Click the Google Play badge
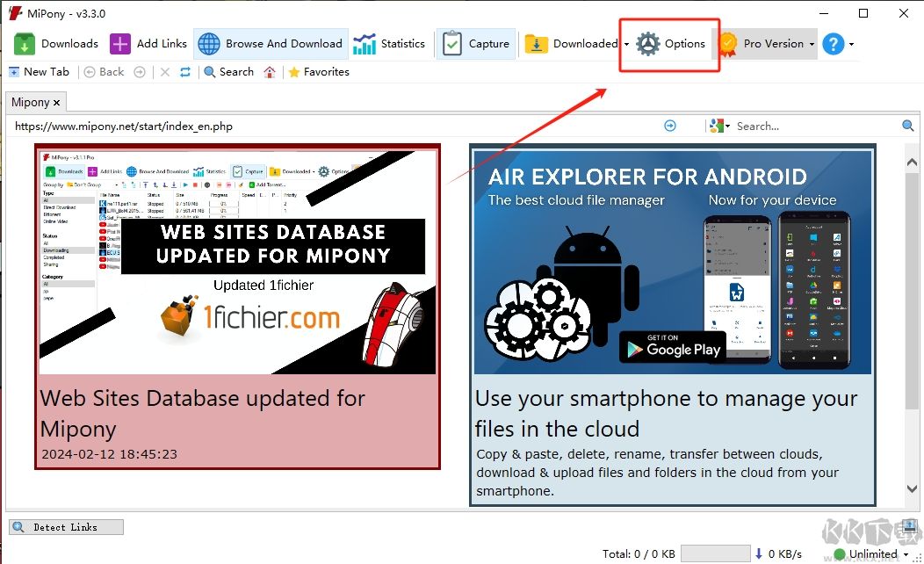Viewport: 924px width, 564px height. click(673, 346)
